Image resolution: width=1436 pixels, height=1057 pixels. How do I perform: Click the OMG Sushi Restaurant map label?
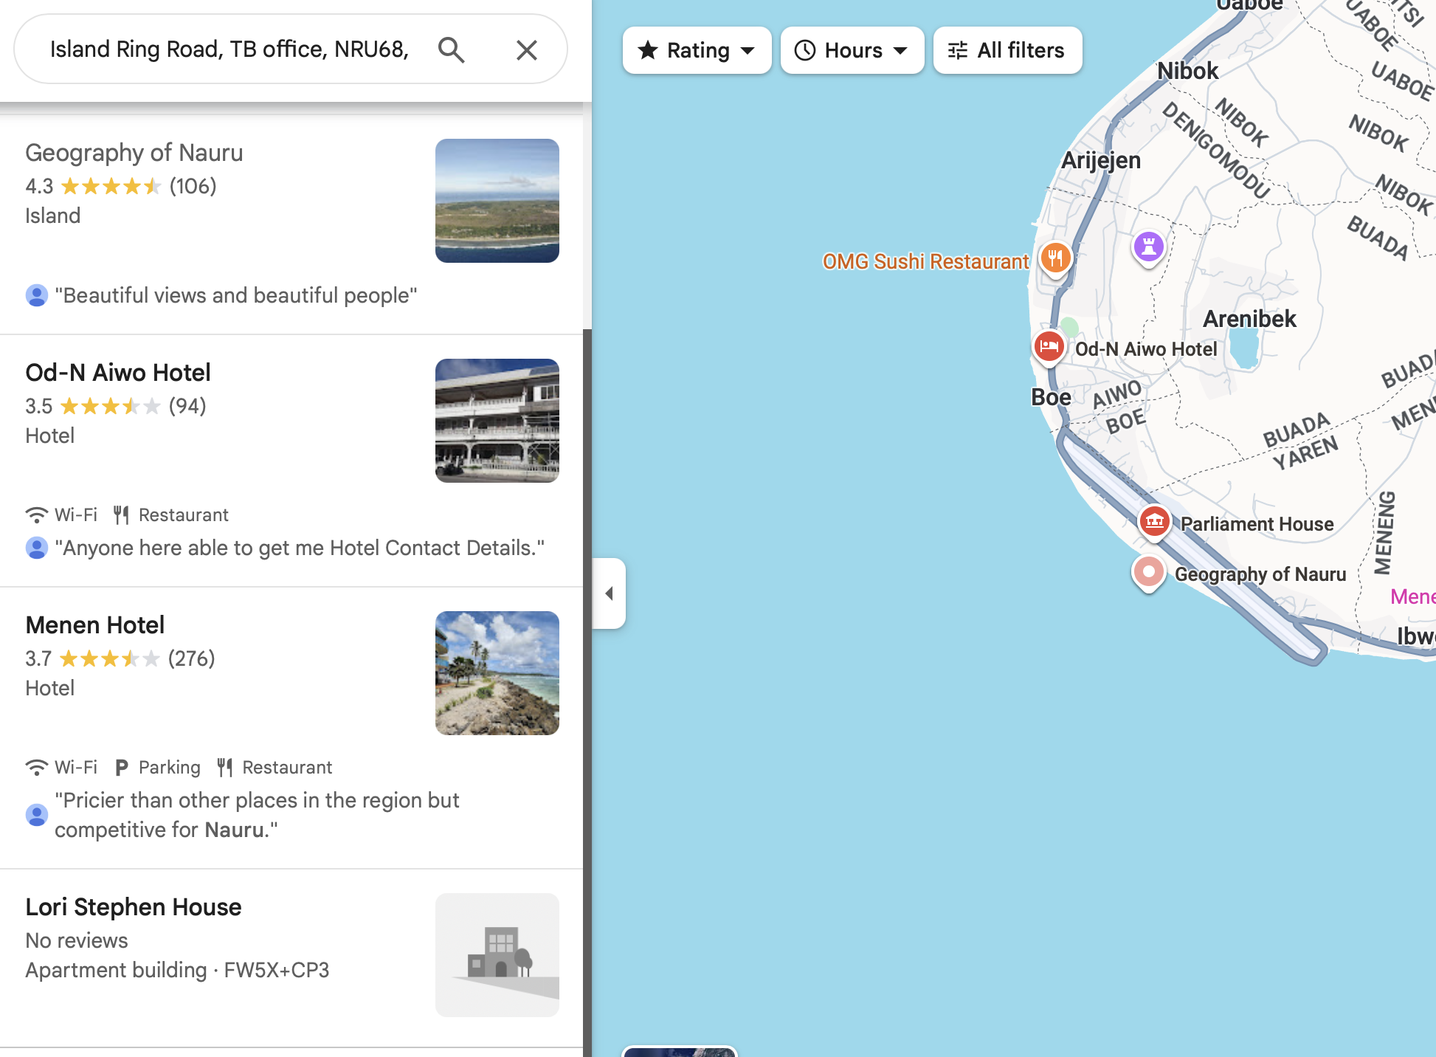click(x=925, y=261)
